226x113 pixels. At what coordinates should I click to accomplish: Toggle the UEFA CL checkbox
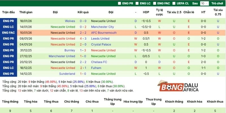174,3
